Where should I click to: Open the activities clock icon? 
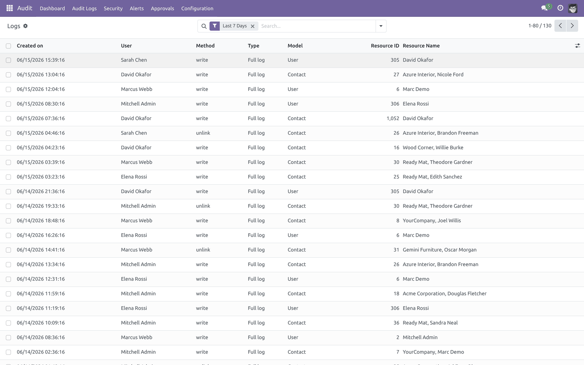pyautogui.click(x=560, y=8)
